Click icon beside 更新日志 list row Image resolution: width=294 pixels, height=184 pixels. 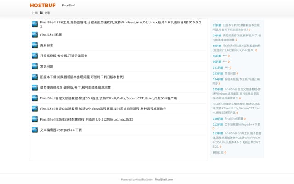35,45
